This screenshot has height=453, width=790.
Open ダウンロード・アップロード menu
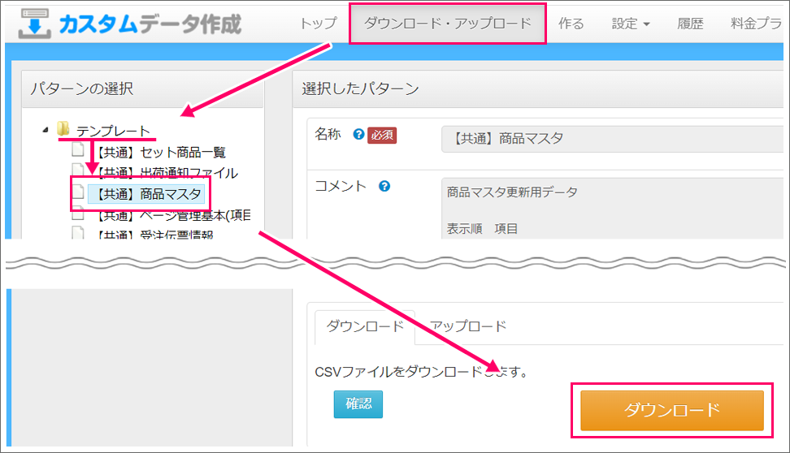point(447,24)
